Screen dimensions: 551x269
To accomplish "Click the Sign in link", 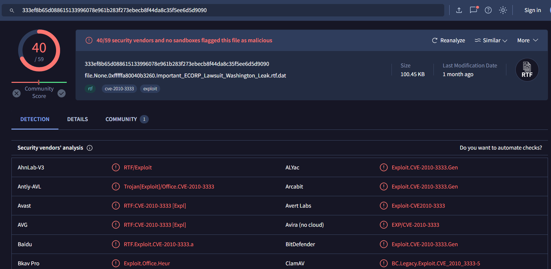I will point(533,10).
